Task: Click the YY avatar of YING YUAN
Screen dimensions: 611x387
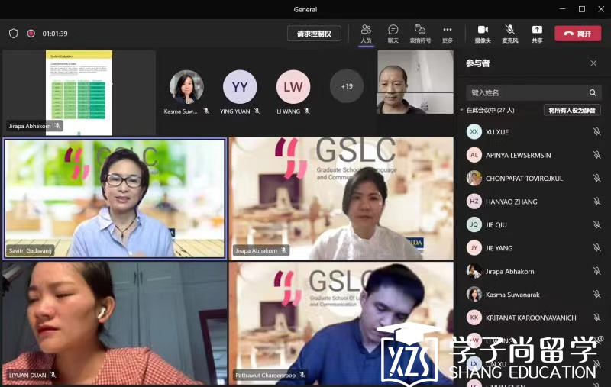Action: (240, 86)
